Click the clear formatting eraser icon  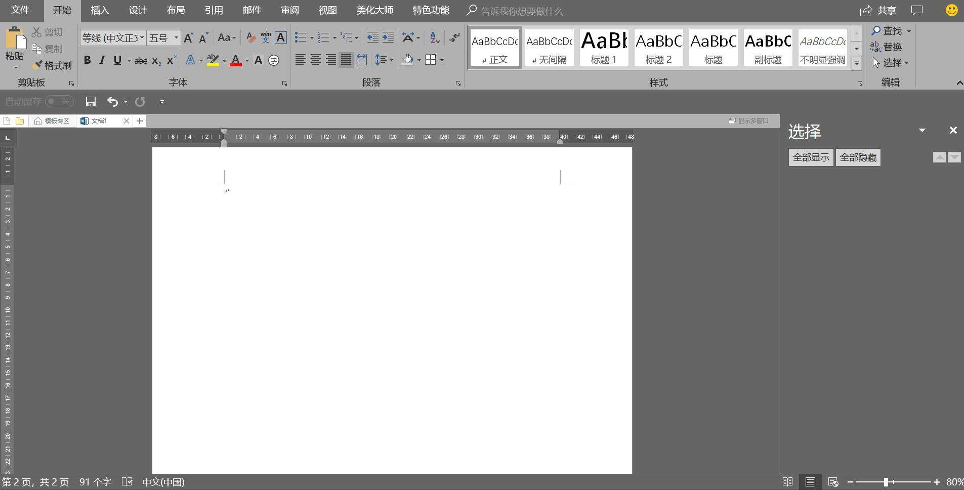[x=250, y=37]
